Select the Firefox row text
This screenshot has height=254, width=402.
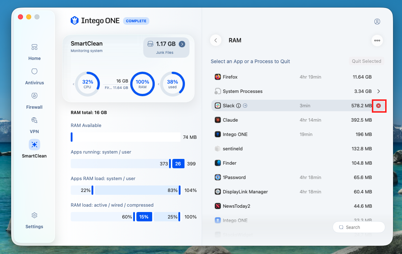(230, 77)
